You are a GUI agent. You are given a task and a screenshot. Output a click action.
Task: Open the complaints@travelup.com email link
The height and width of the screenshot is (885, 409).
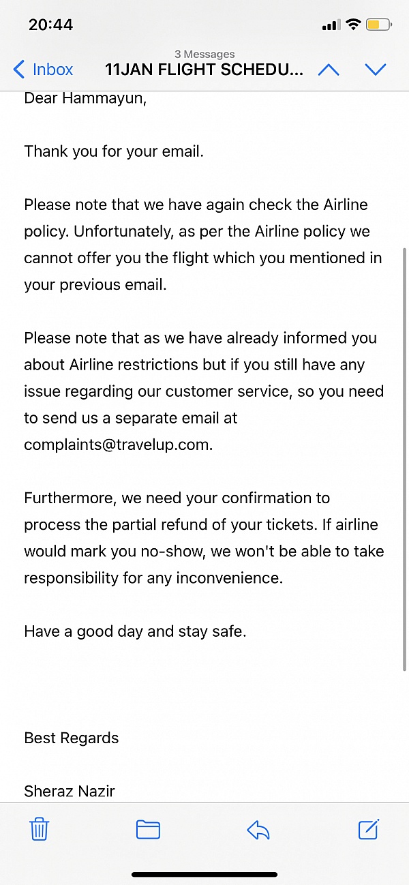pyautogui.click(x=118, y=445)
